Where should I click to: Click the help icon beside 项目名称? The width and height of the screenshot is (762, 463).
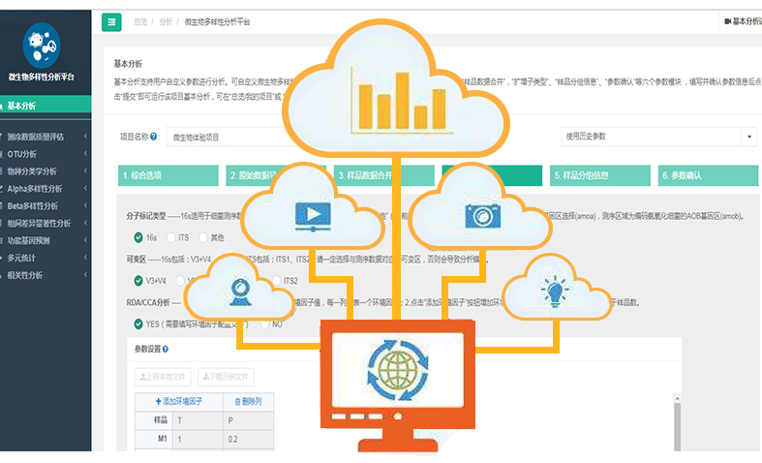point(155,138)
